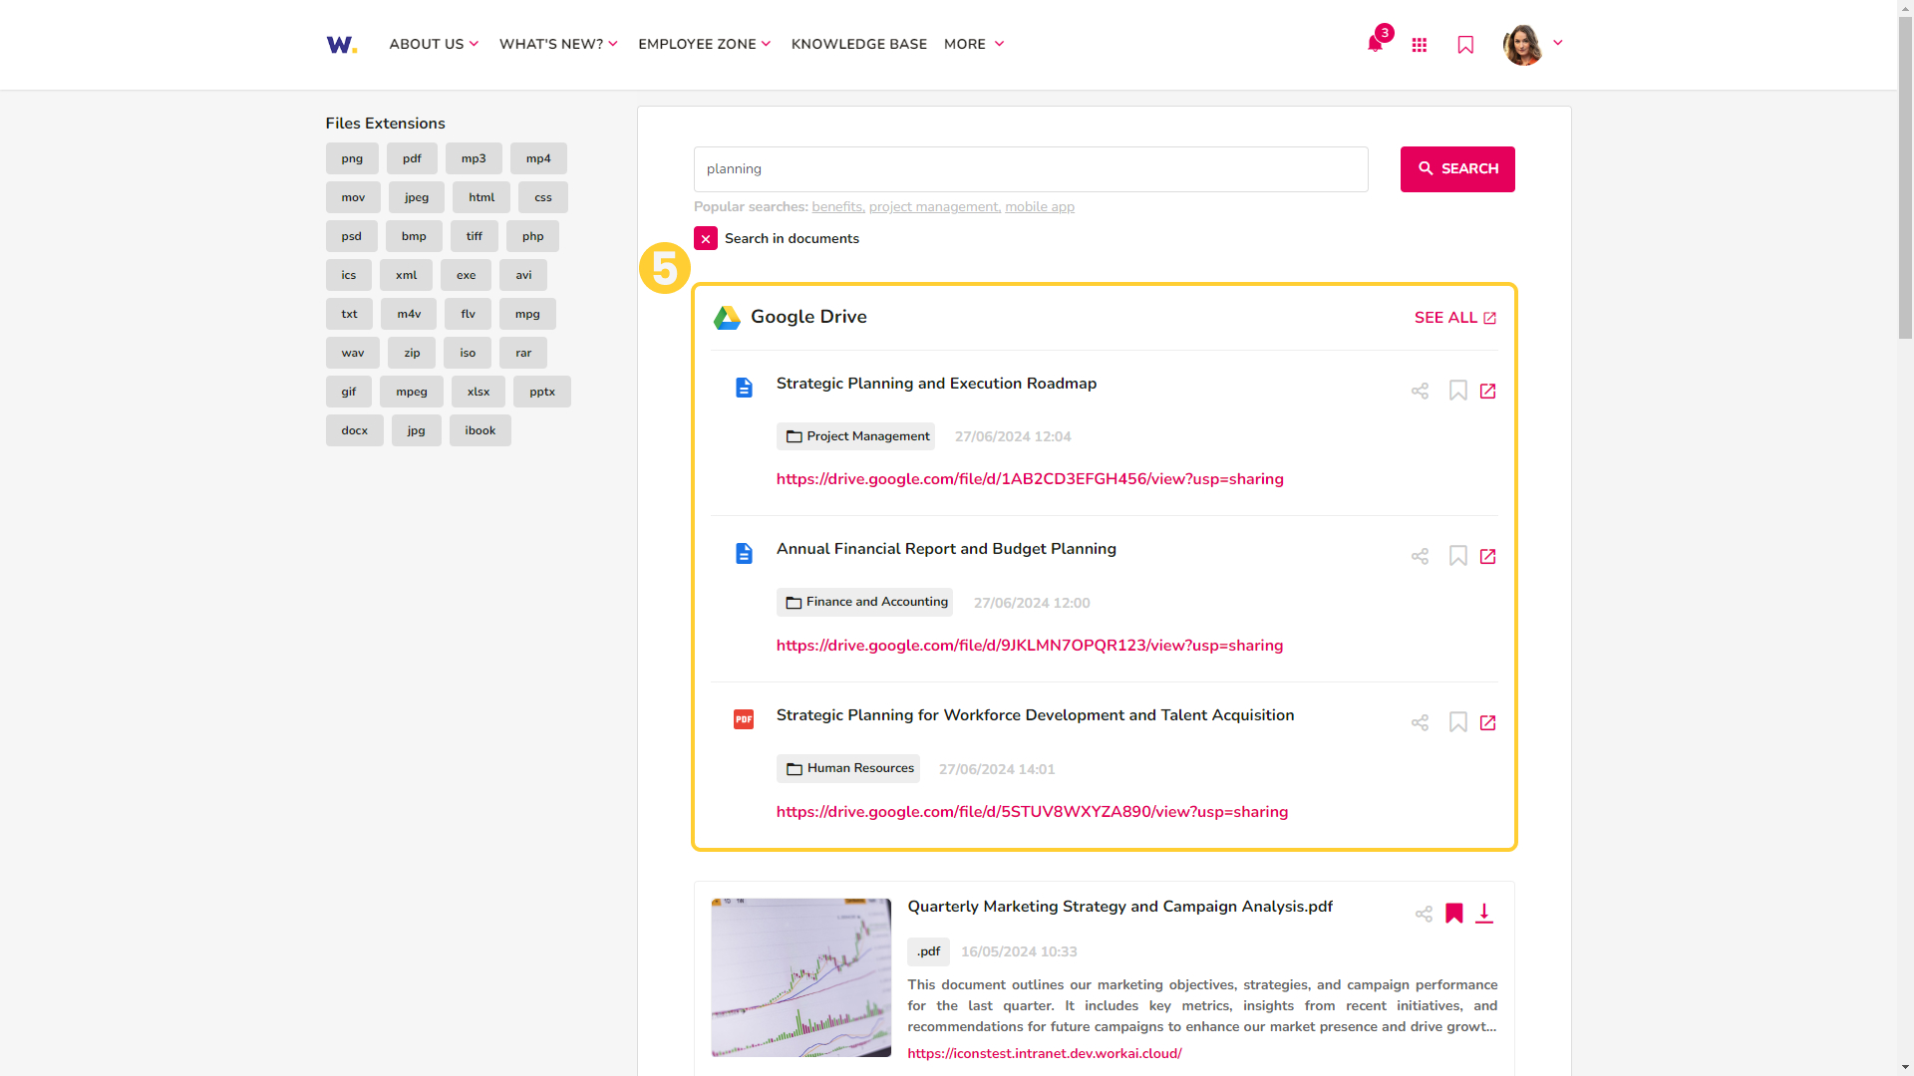
Task: Remove bookmark from Quarterly Marketing Strategy pdf
Action: [1454, 914]
